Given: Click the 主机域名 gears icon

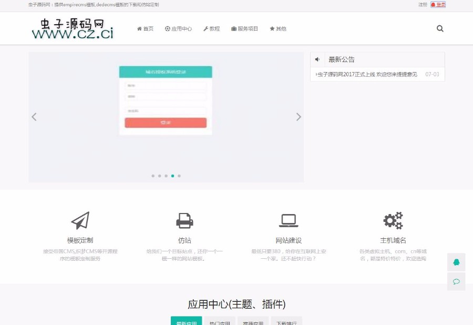Looking at the screenshot, I should (393, 220).
